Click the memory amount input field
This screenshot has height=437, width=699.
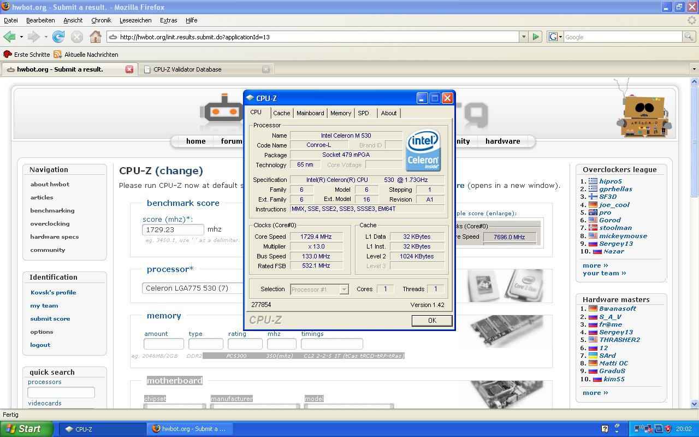[164, 344]
